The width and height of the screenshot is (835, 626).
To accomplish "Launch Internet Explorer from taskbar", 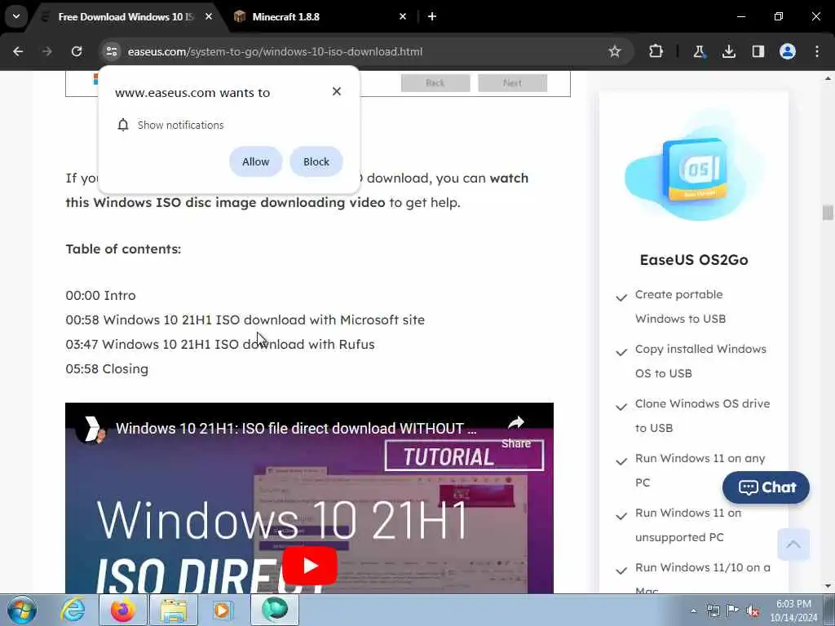I will click(72, 610).
